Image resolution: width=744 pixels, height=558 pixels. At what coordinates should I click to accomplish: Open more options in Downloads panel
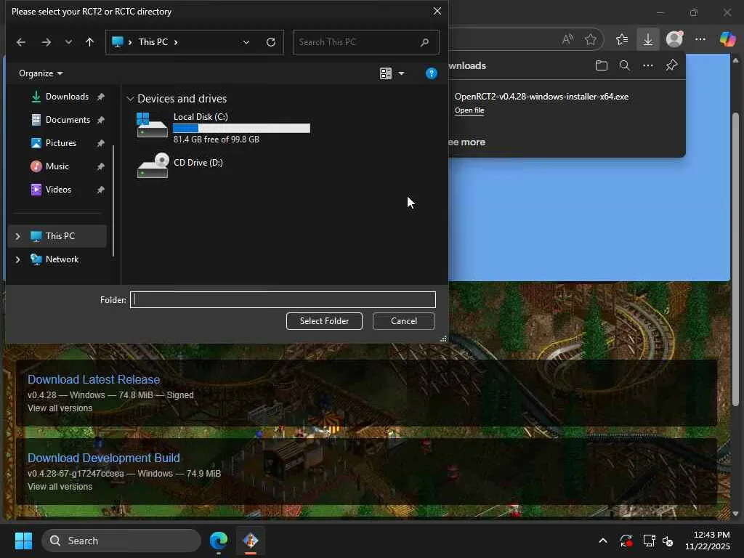point(647,65)
